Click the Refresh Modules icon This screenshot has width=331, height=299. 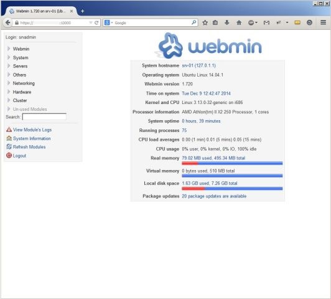pyautogui.click(x=9, y=146)
